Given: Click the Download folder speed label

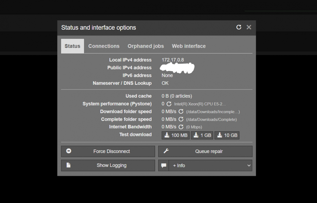Looking at the screenshot, I should pyautogui.click(x=126, y=112).
